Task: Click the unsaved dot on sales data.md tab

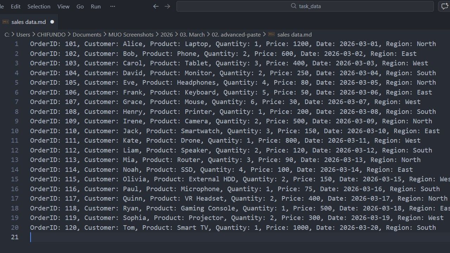Action: click(x=52, y=22)
